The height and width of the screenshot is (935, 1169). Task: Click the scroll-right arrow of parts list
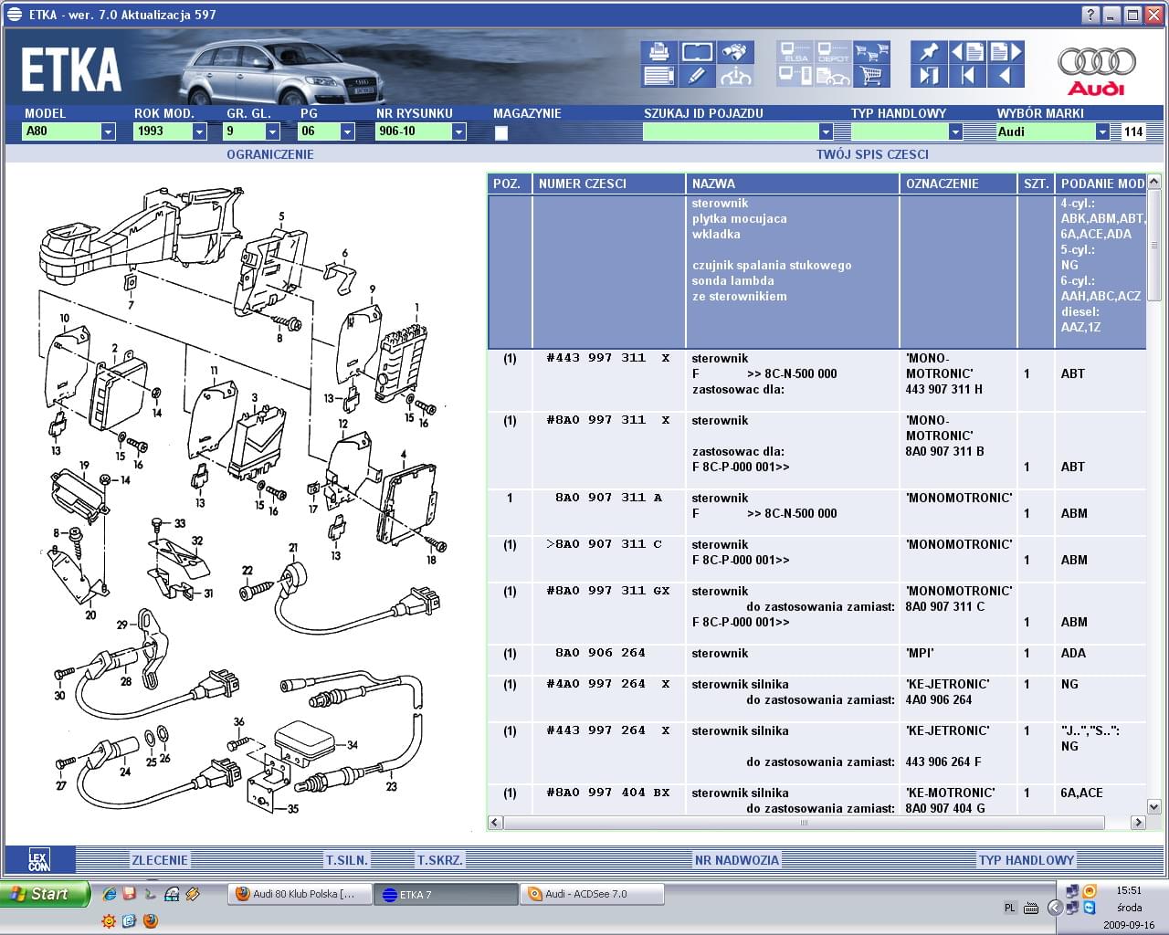click(x=1138, y=823)
